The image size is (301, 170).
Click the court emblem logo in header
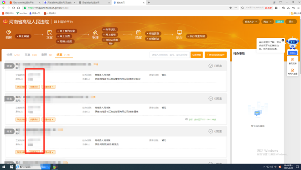tap(5, 21)
